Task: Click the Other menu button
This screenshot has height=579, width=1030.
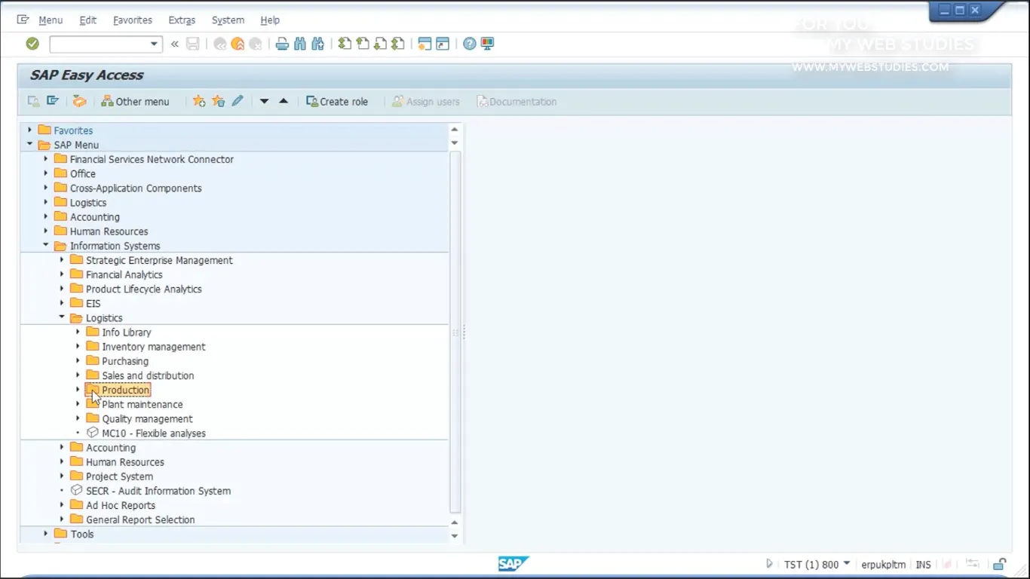Action: (x=135, y=101)
